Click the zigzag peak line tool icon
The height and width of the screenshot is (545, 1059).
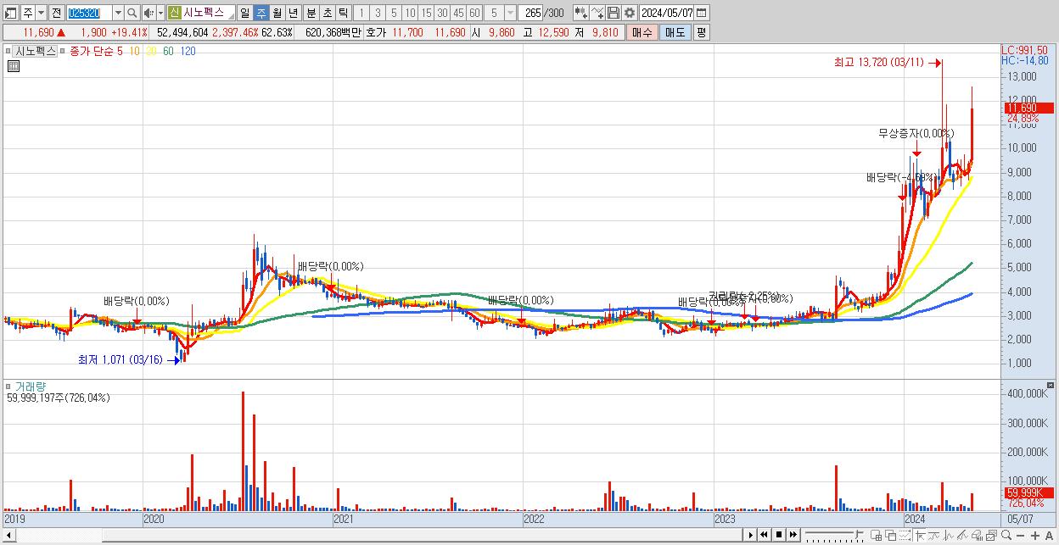pos(949,536)
